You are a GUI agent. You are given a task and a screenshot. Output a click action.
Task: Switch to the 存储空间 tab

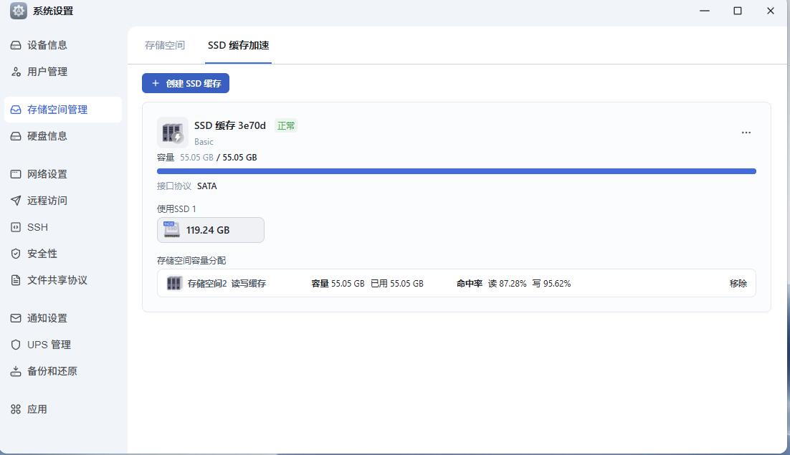point(165,45)
